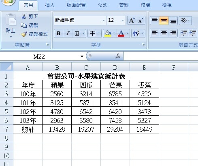Select cell containing 8541
The width and height of the screenshot is (198, 166).
[115, 103]
